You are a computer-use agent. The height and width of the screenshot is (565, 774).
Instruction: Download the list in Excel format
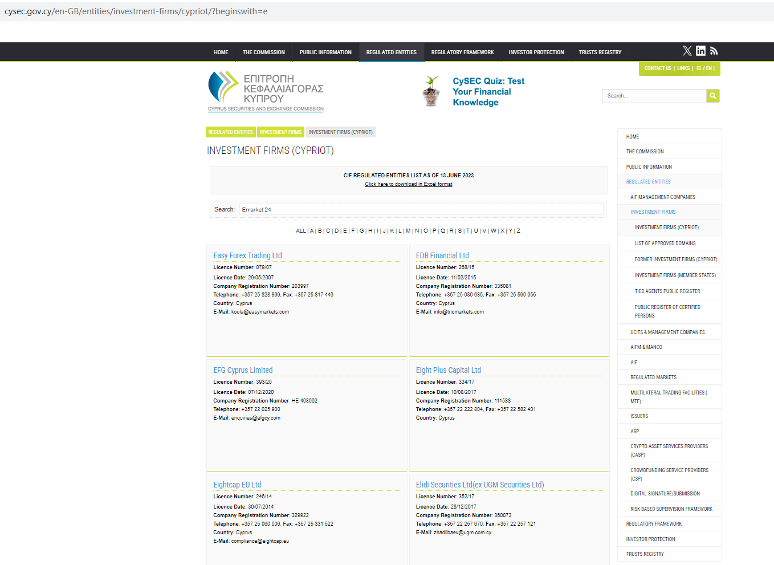[408, 184]
